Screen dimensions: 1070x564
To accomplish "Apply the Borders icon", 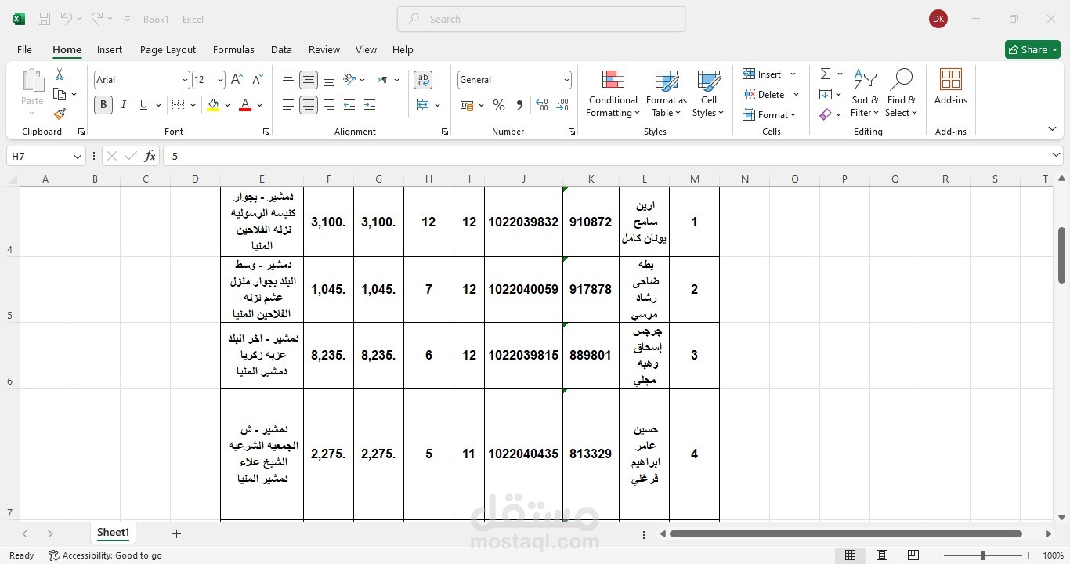I will coord(179,105).
